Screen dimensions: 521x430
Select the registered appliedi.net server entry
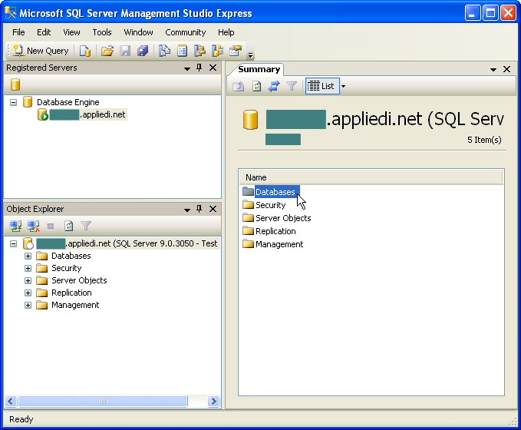point(87,114)
